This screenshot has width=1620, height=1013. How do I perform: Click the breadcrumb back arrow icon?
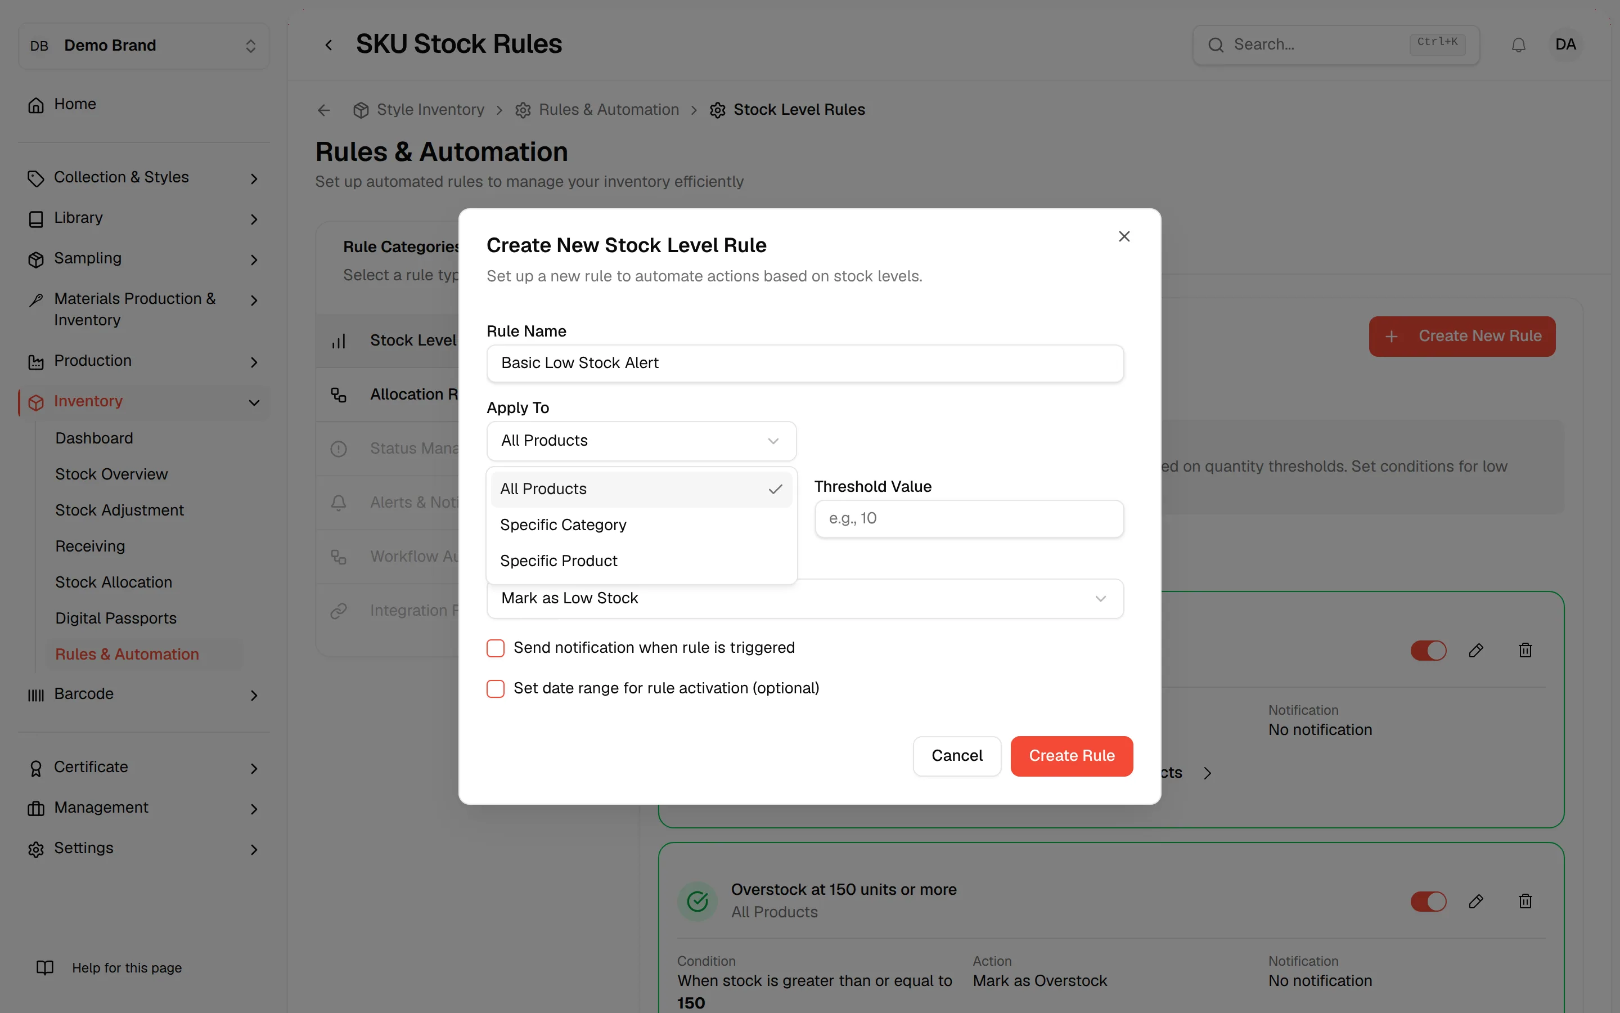coord(324,110)
